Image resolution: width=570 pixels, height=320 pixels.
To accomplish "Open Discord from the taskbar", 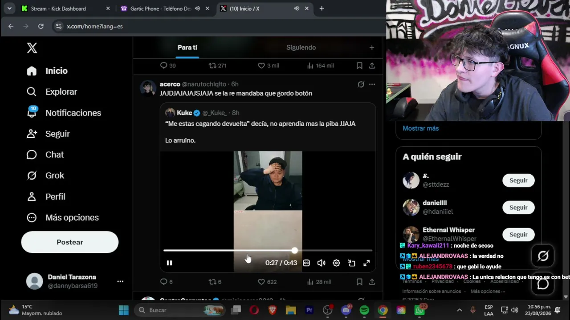I will coord(346,310).
